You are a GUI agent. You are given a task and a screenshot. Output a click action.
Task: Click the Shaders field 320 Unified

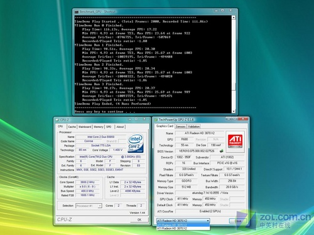(x=188, y=169)
